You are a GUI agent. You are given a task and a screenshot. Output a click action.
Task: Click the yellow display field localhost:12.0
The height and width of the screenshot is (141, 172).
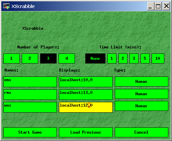click(86, 107)
